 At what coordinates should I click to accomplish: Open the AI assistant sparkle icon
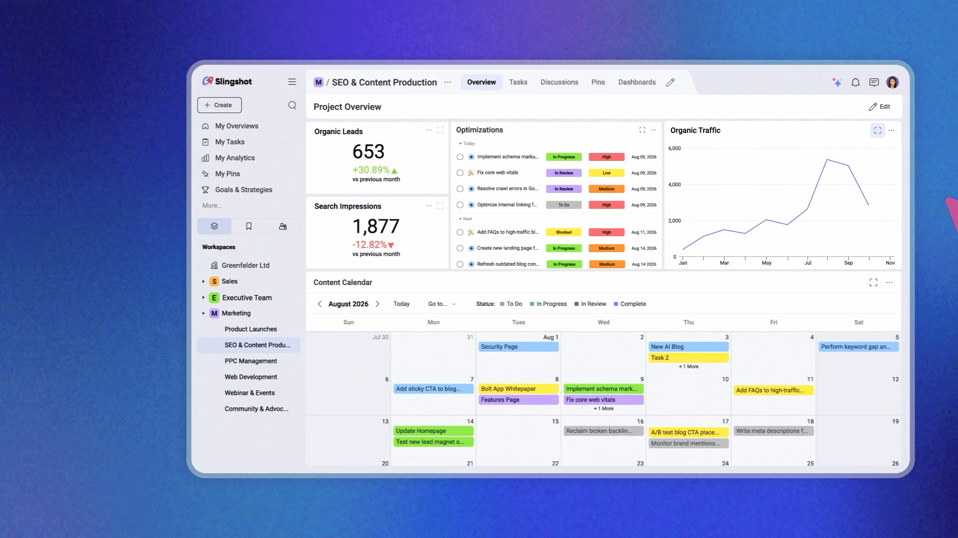click(837, 82)
